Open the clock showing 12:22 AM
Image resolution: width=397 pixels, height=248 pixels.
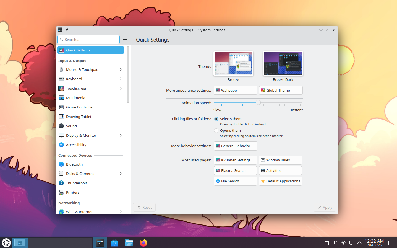(374, 243)
